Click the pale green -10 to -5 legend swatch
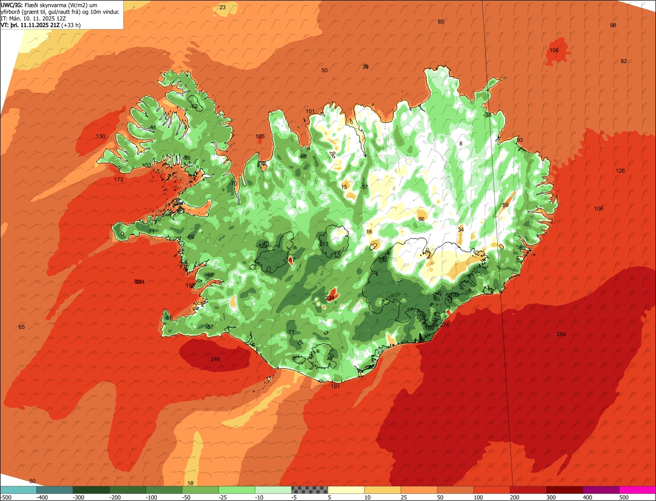Image resolution: width=656 pixels, height=501 pixels. (273, 490)
